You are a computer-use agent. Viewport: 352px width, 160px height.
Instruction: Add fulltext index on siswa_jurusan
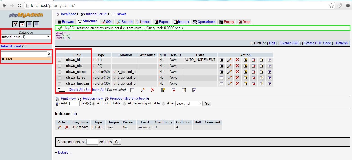269,84
